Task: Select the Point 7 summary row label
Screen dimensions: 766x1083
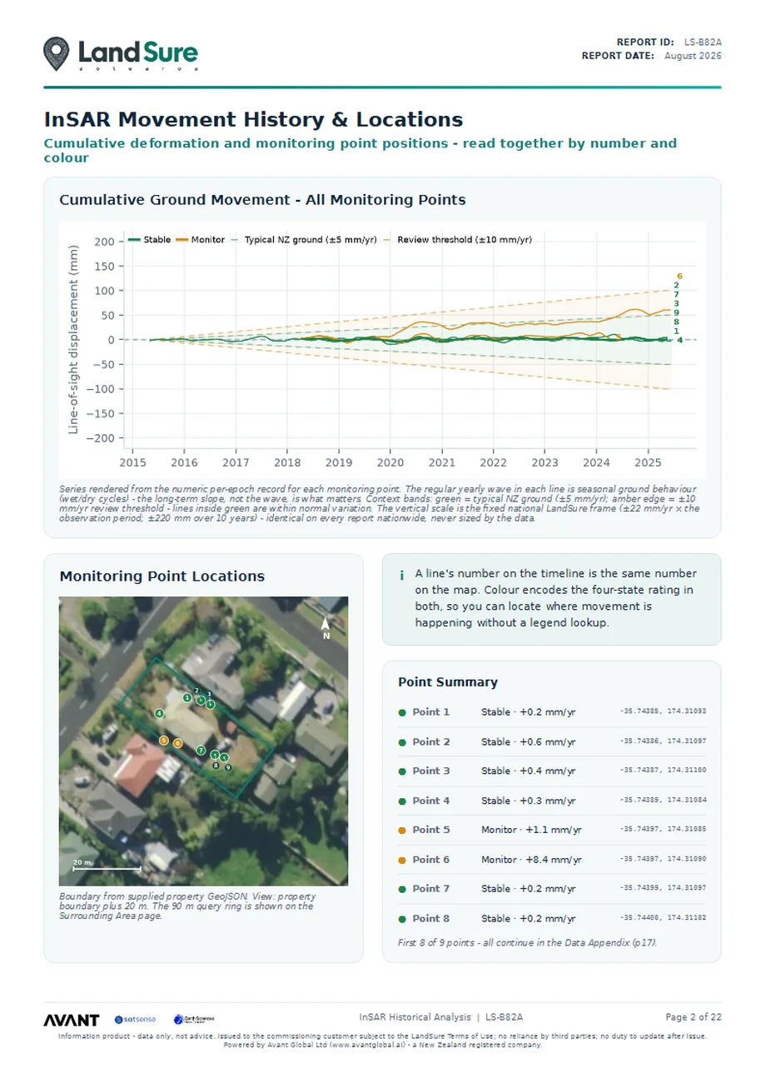Action: [x=431, y=889]
